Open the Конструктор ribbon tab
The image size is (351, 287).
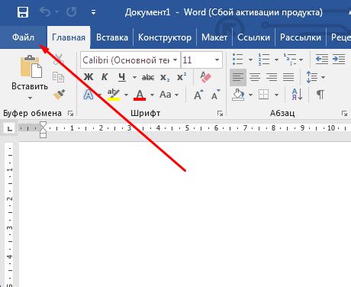(165, 37)
